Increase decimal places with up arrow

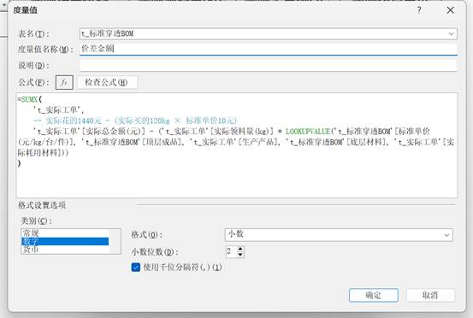point(240,249)
